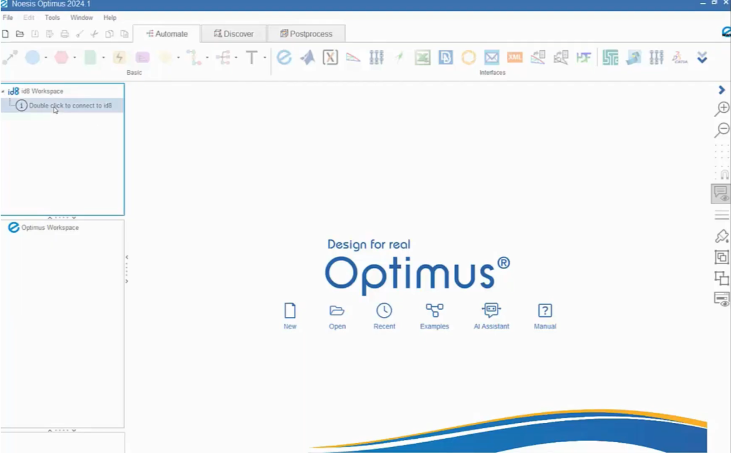
Task: Select the lightning bolt action node
Action: point(119,57)
